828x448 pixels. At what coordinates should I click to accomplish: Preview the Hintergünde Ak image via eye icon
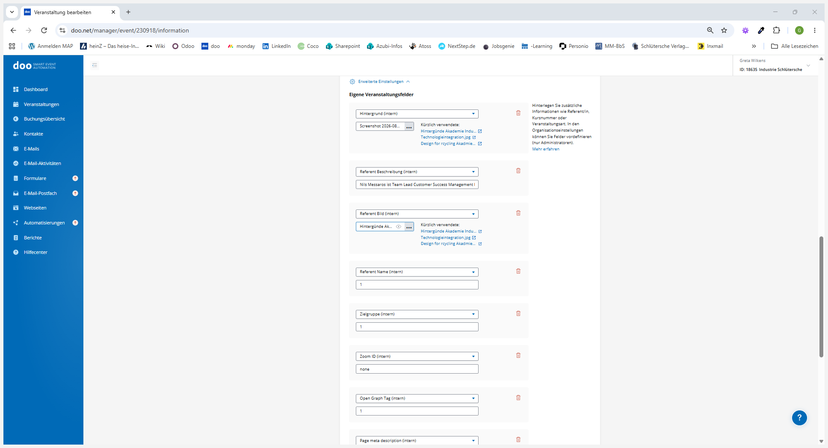pyautogui.click(x=399, y=227)
